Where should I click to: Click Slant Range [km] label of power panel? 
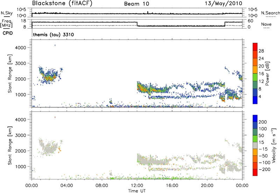[10, 74]
